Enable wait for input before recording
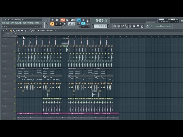Image resolution: width=183 pixels, height=137 pixels. coord(57,20)
